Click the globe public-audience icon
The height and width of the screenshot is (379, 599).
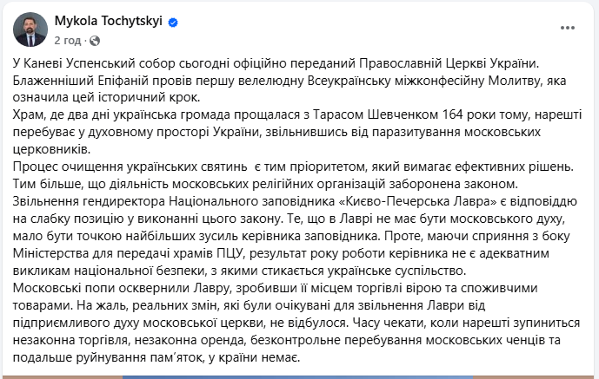point(96,39)
